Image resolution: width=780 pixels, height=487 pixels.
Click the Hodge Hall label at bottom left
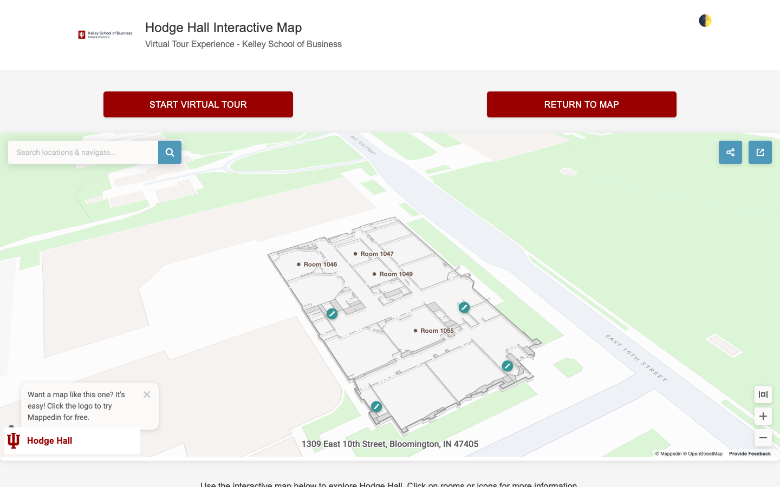point(49,440)
